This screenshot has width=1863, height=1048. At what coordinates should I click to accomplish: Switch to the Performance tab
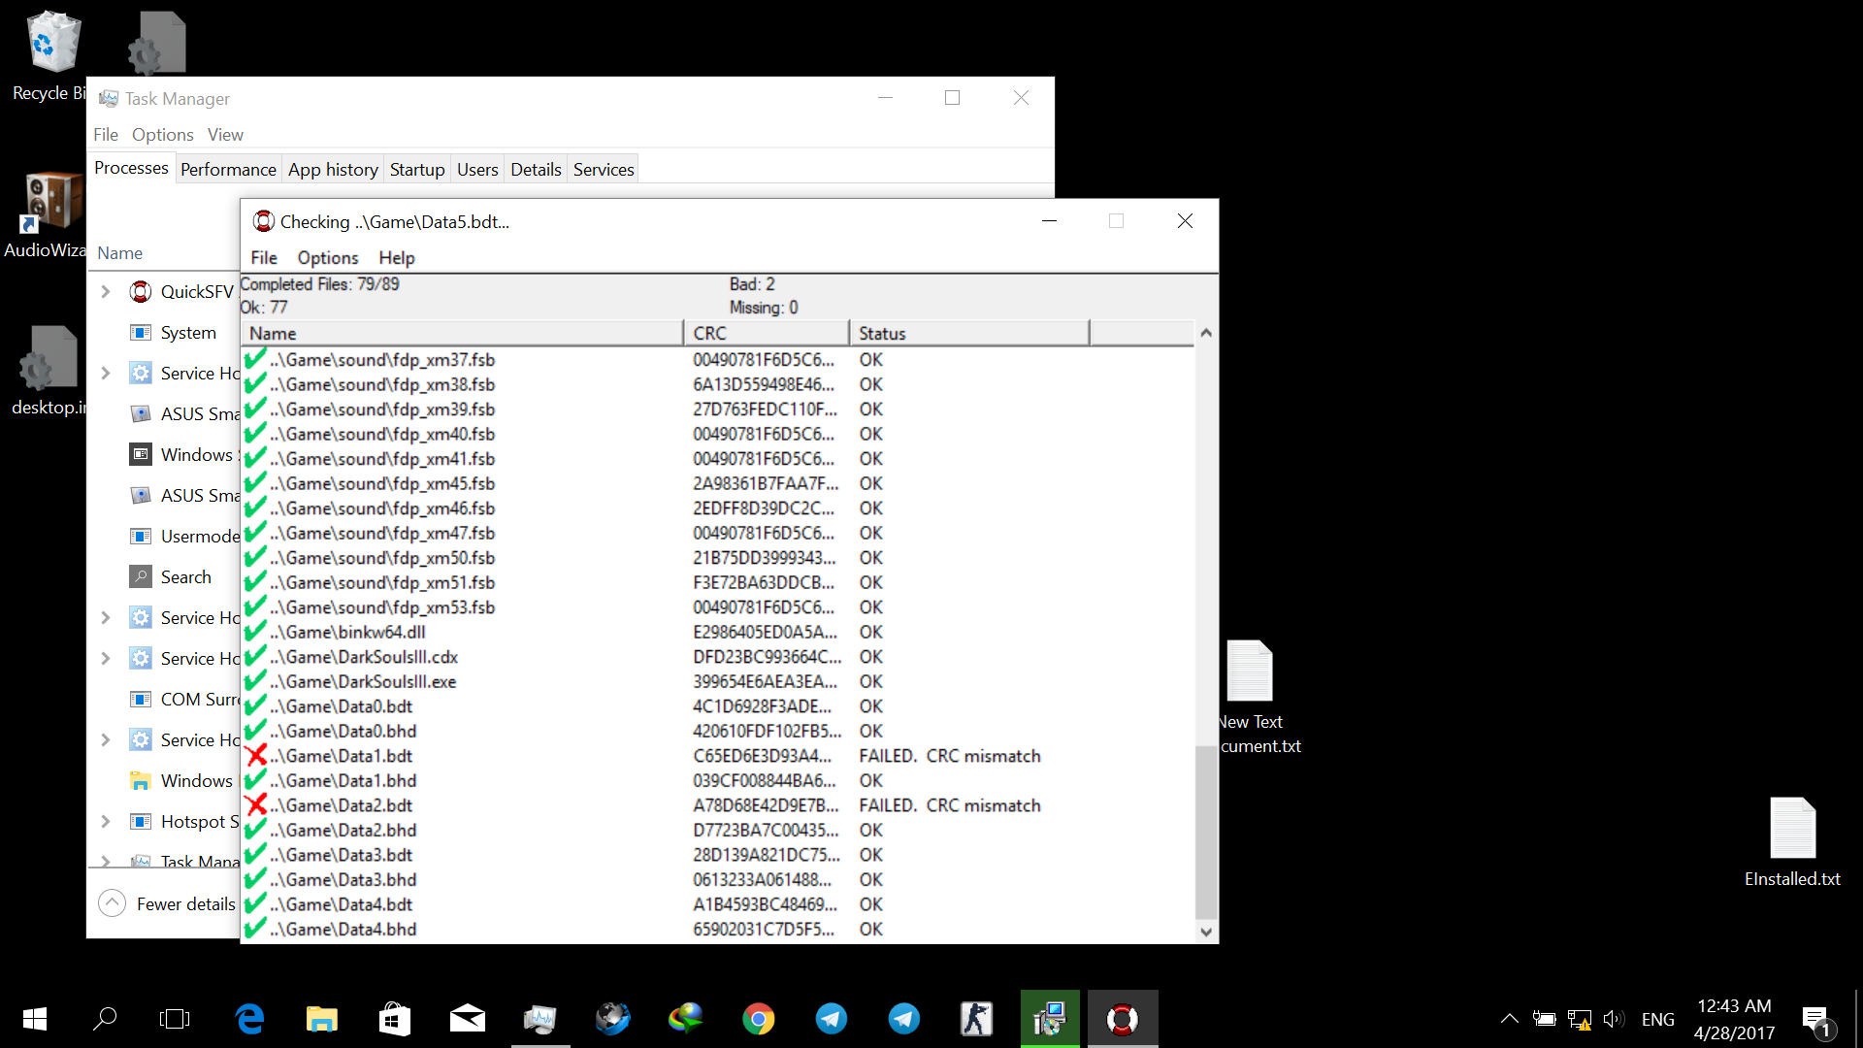(x=228, y=170)
